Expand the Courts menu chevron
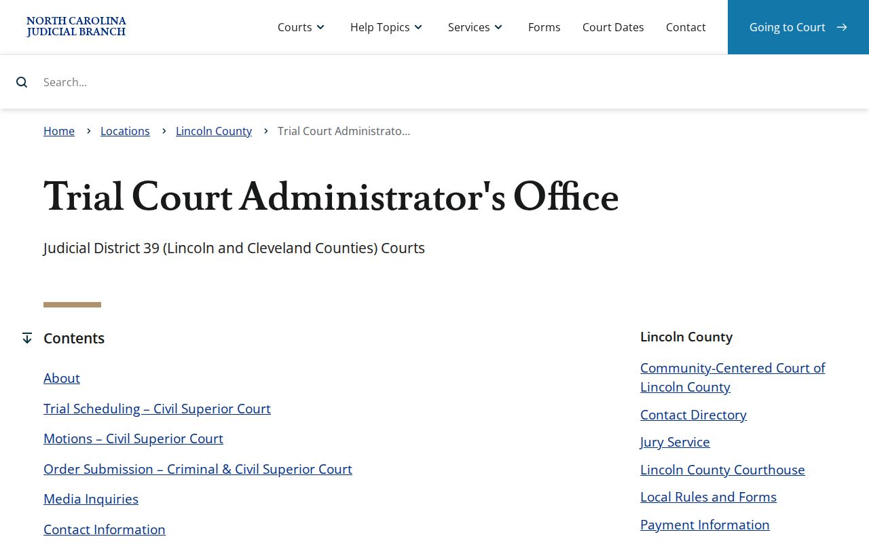Viewport: 869px width, 543px height. [x=320, y=27]
